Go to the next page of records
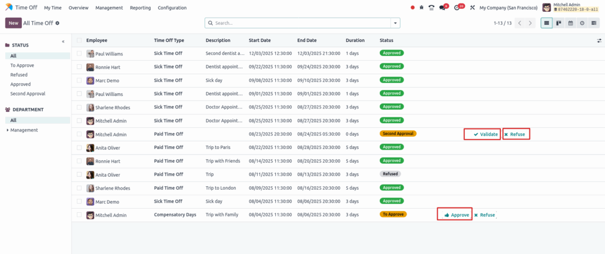Image resolution: width=605 pixels, height=254 pixels. pyautogui.click(x=531, y=23)
